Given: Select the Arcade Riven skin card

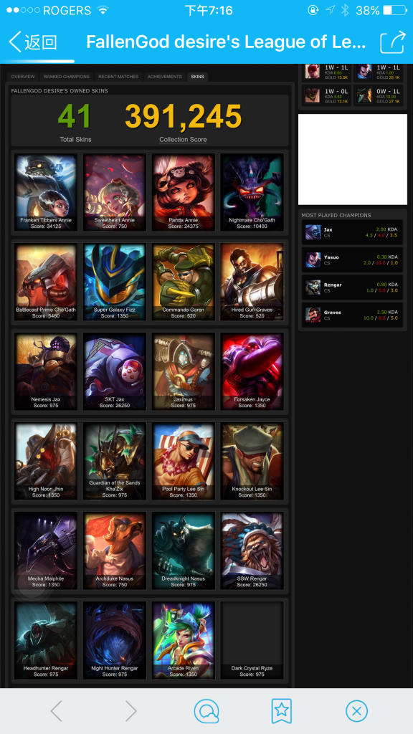Looking at the screenshot, I should [x=184, y=640].
